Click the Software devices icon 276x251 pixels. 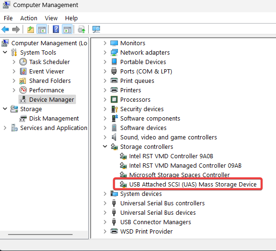[114, 128]
